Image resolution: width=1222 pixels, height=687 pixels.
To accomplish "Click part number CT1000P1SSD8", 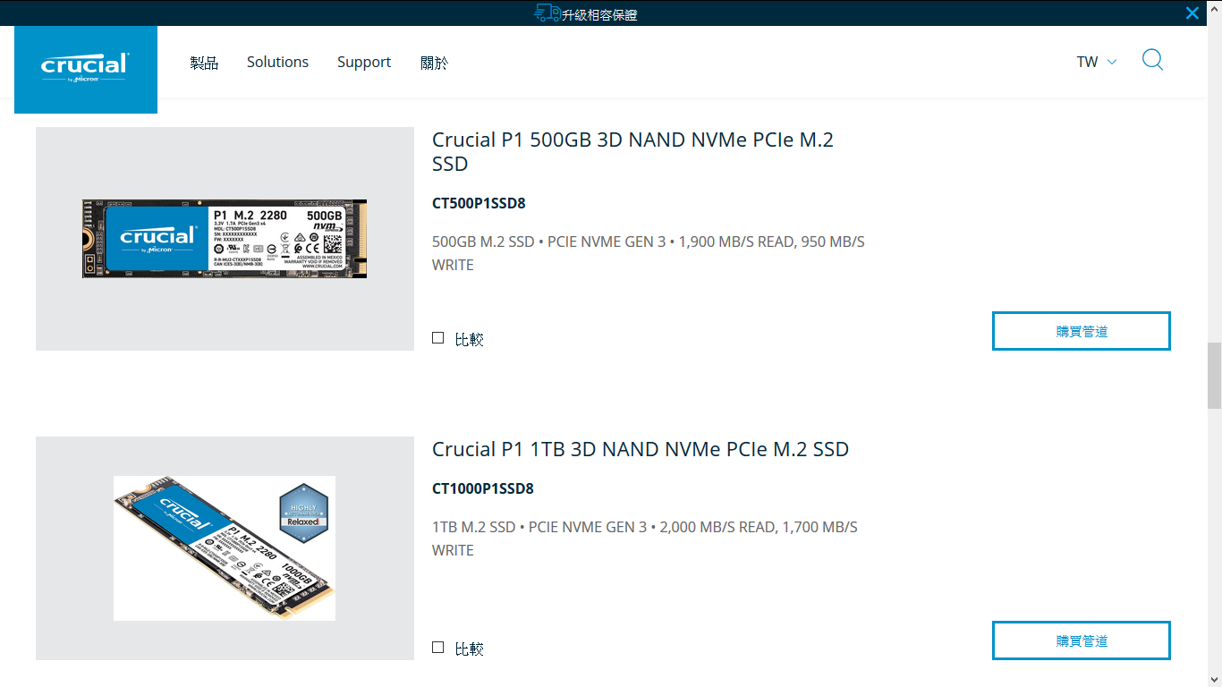I will coord(483,488).
